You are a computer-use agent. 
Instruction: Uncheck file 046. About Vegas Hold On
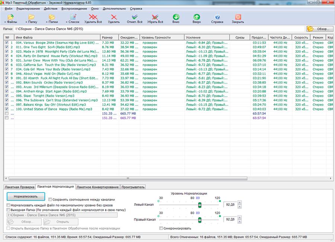[7, 74]
